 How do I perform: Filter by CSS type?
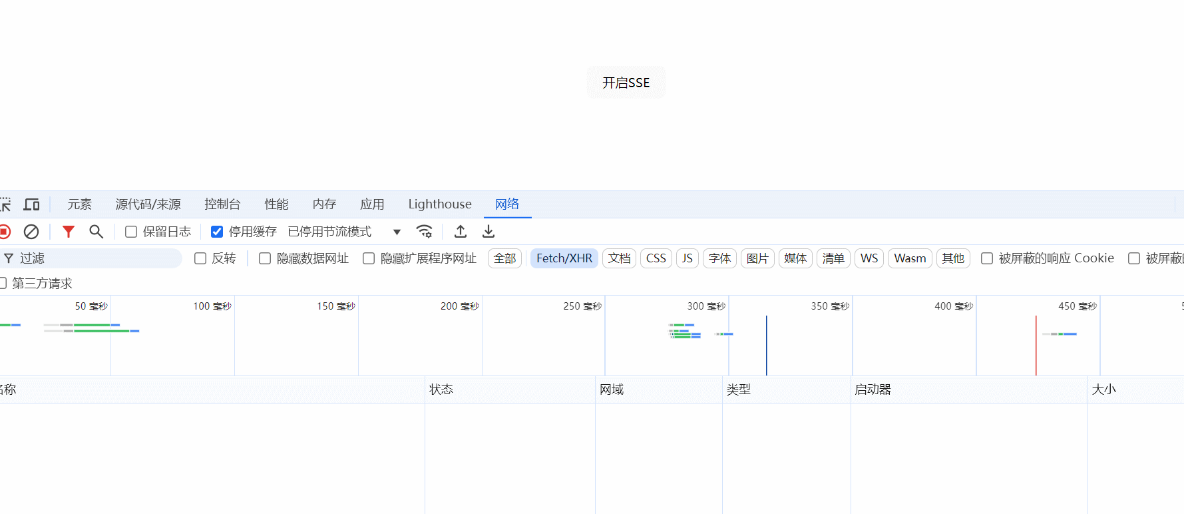pyautogui.click(x=656, y=258)
